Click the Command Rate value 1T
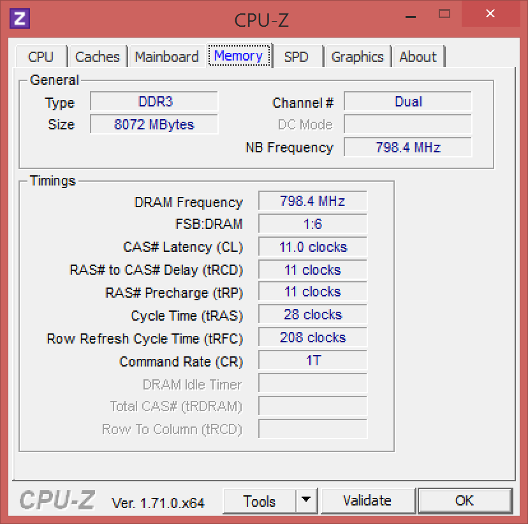This screenshot has height=524, width=528. click(312, 360)
